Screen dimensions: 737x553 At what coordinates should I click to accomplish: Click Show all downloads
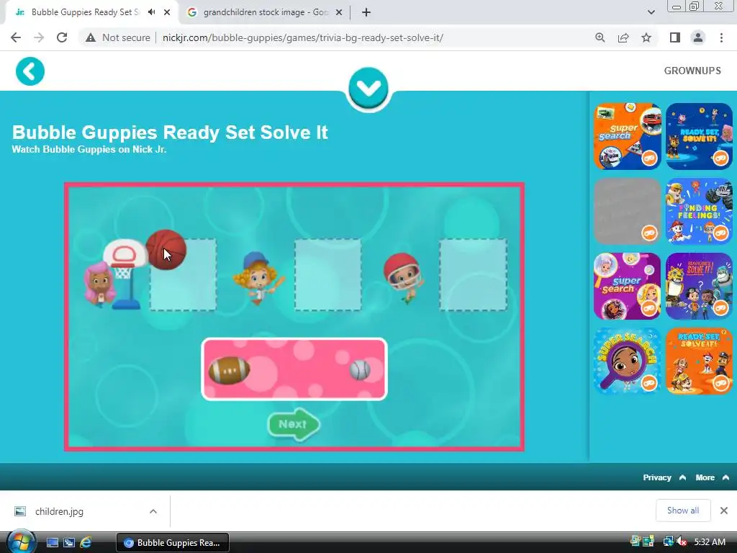tap(683, 511)
